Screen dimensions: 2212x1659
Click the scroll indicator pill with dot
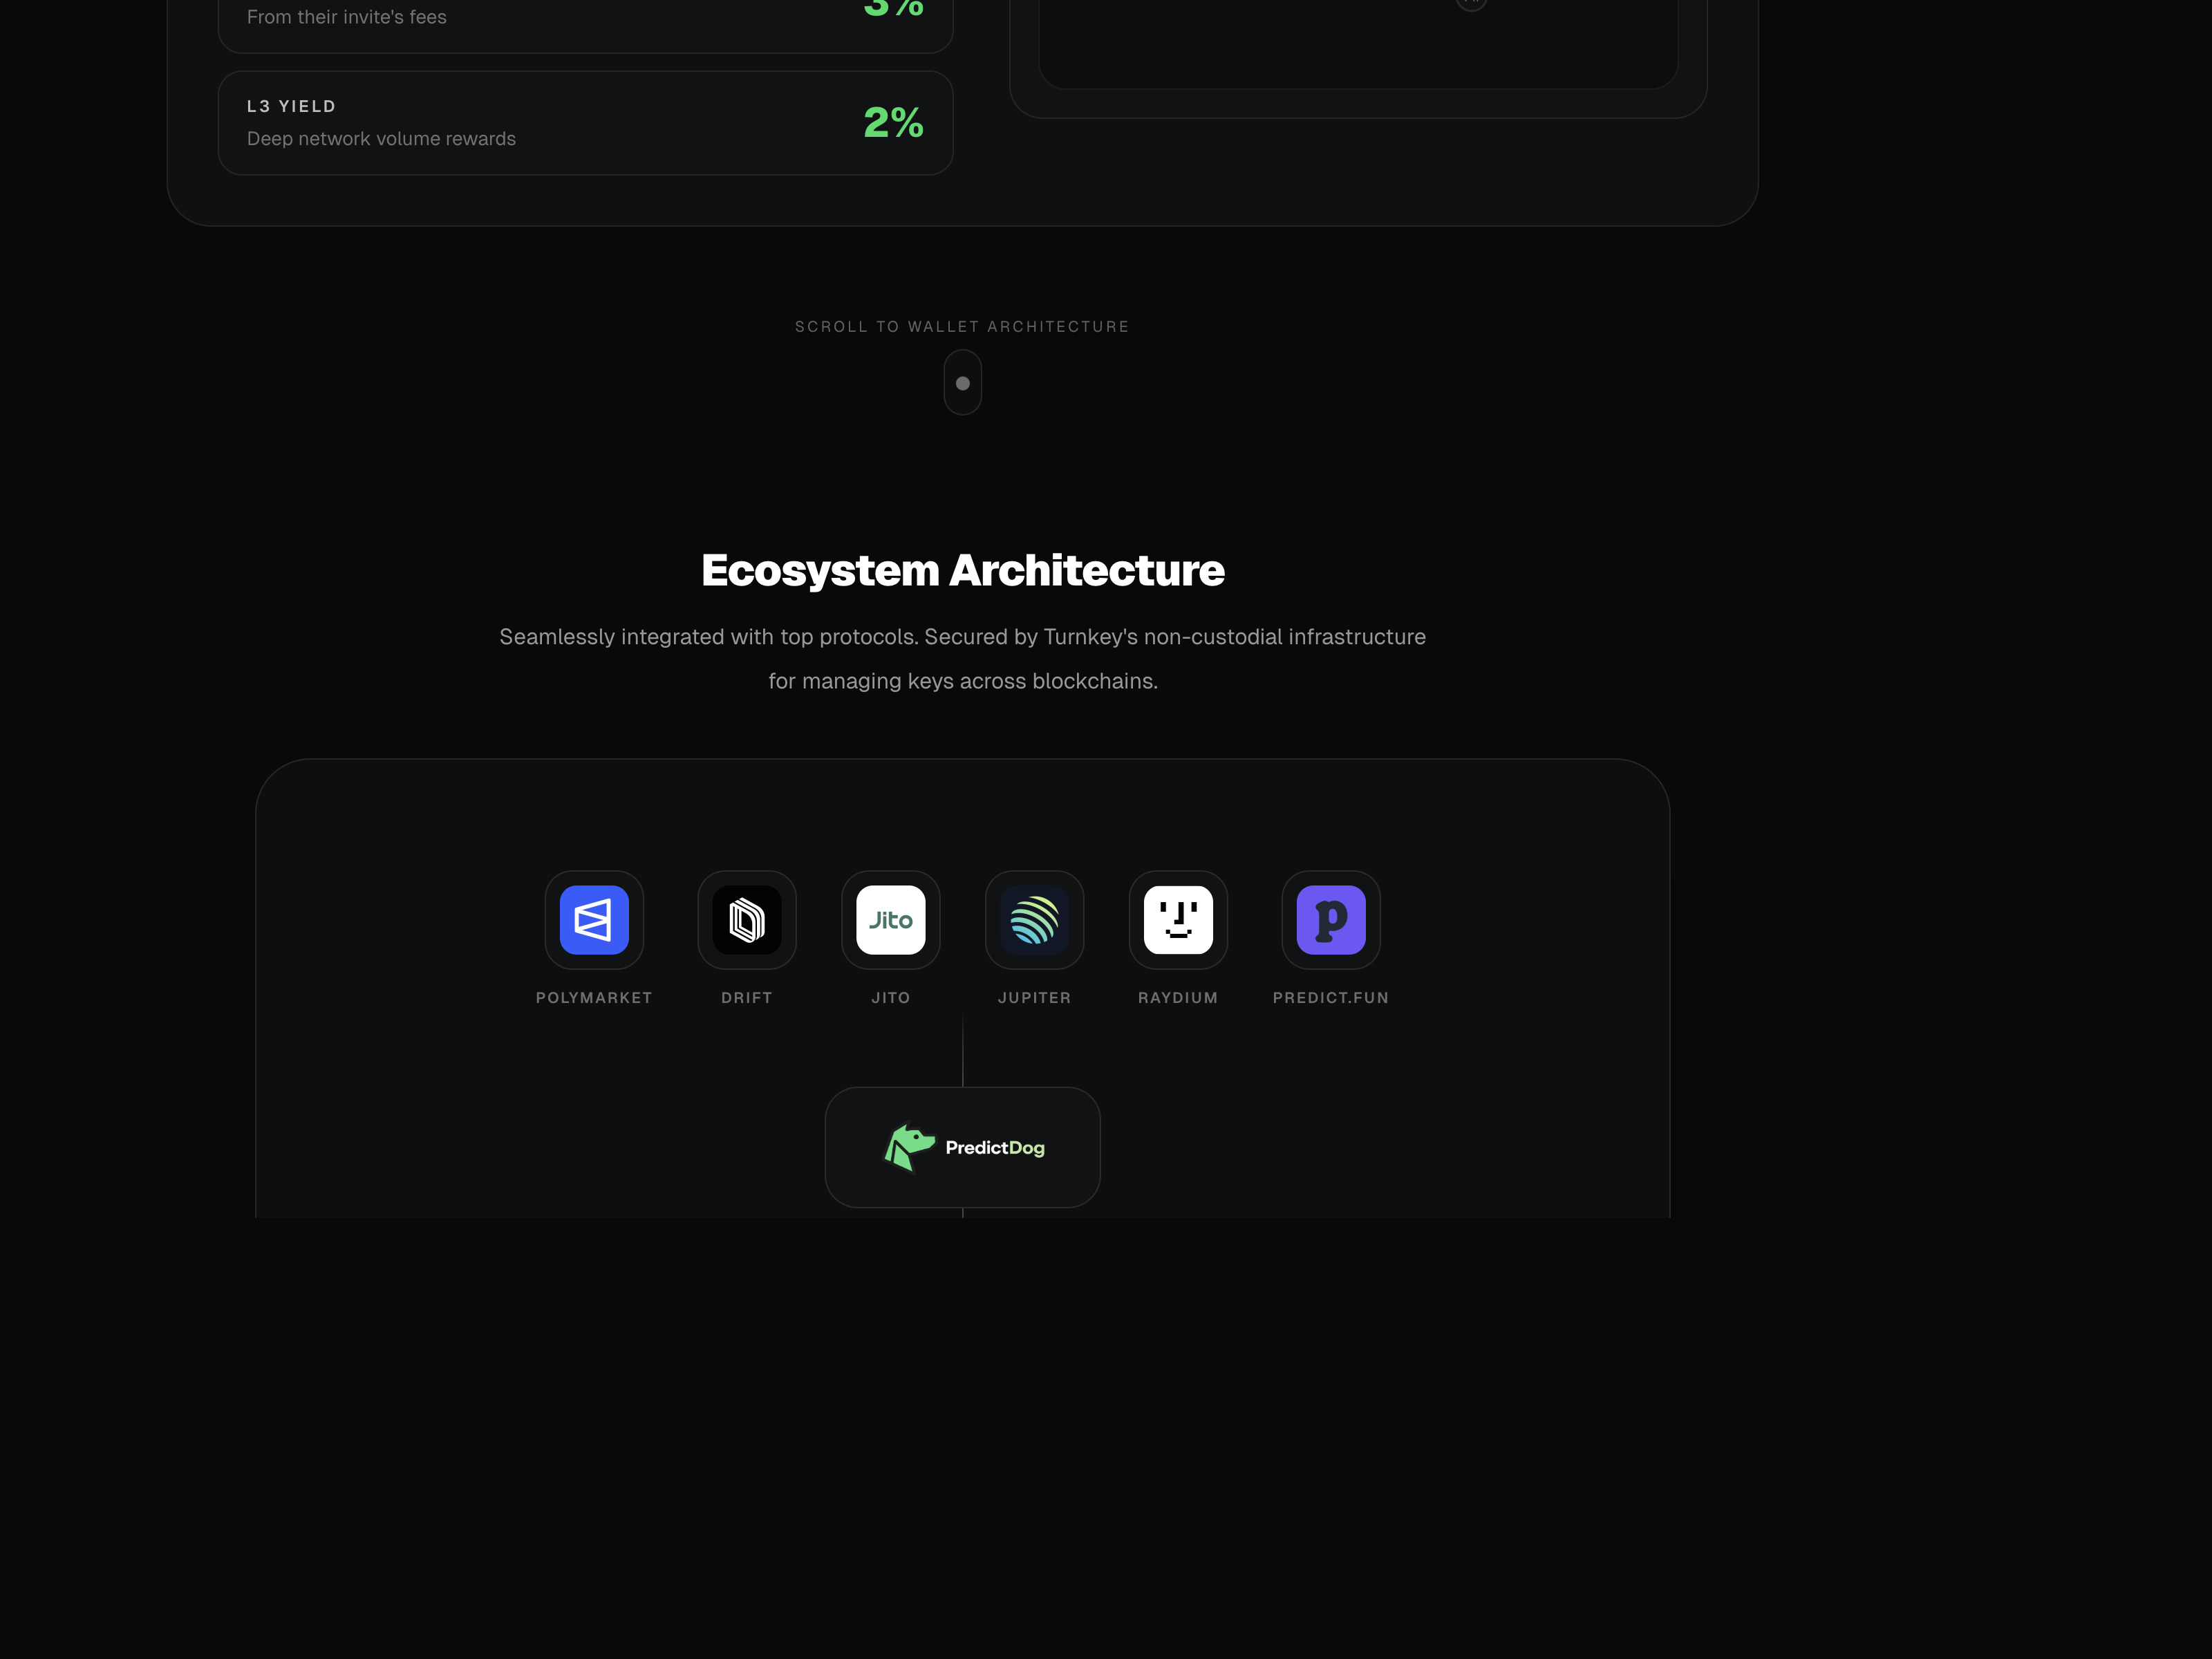(963, 382)
